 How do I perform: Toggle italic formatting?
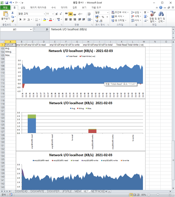point(24,19)
